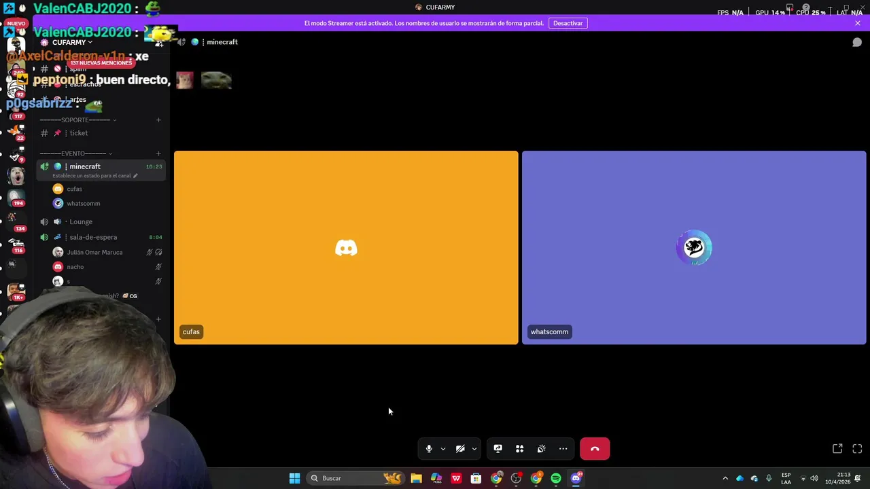This screenshot has width=870, height=489.
Task: Open server with 134 badge in sidebar
Action: point(16,221)
